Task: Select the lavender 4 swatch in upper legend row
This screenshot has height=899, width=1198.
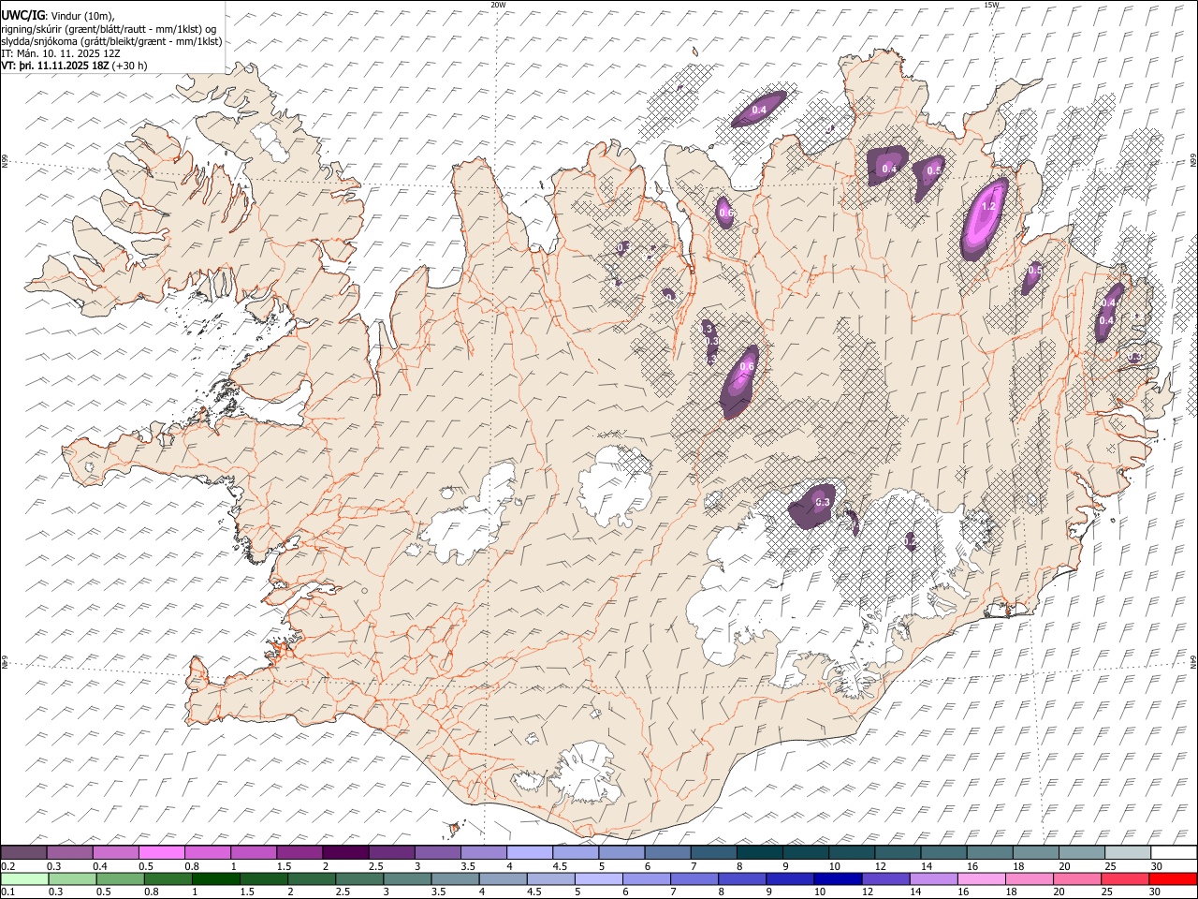Action: tap(530, 853)
